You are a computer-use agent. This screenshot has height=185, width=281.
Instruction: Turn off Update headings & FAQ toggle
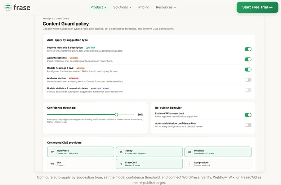[x=248, y=69]
